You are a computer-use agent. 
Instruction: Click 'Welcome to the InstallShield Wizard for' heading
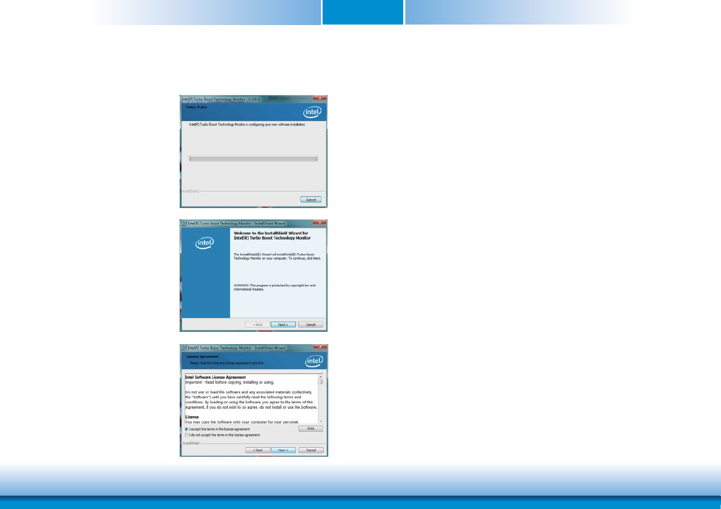(x=271, y=233)
